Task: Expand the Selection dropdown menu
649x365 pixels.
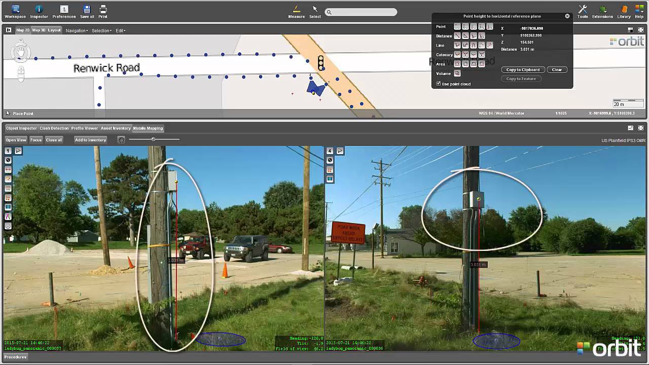Action: (101, 30)
